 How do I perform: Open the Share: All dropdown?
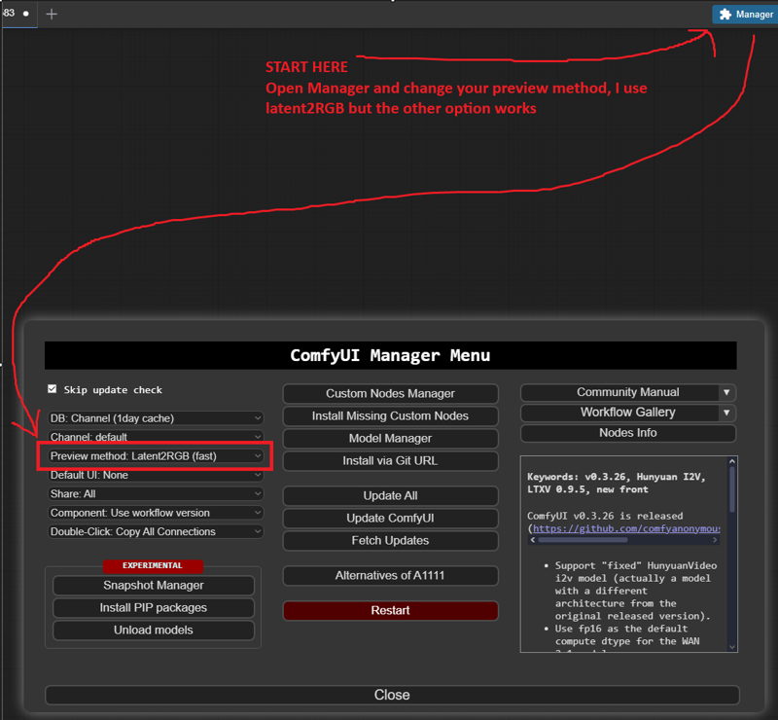(156, 494)
